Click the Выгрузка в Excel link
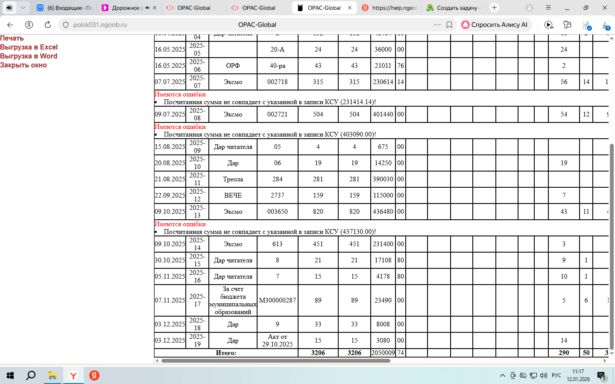Screen dimensions: 615x384 [x=29, y=47]
